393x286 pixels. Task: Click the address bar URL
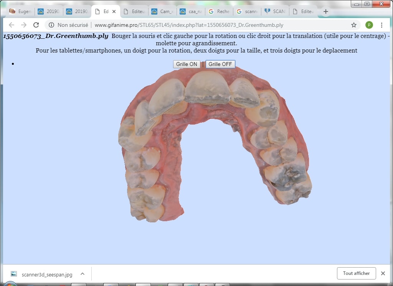(x=189, y=25)
